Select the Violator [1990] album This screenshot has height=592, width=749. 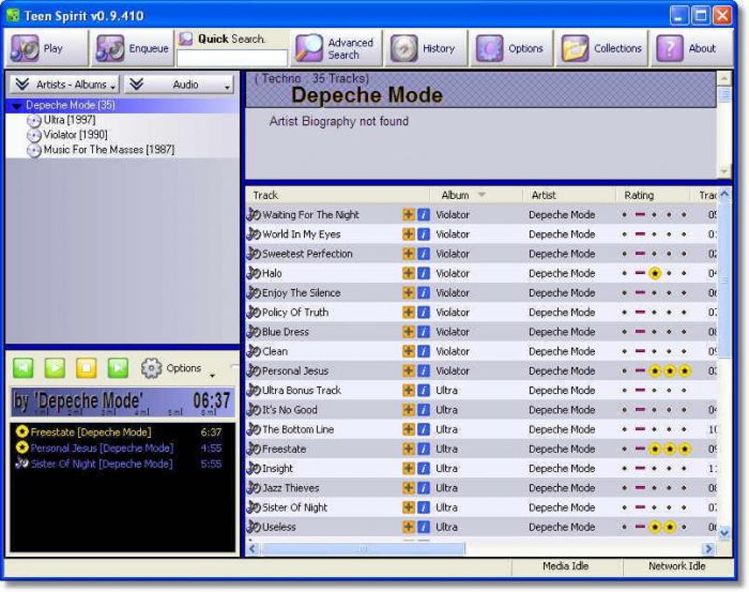coord(75,134)
